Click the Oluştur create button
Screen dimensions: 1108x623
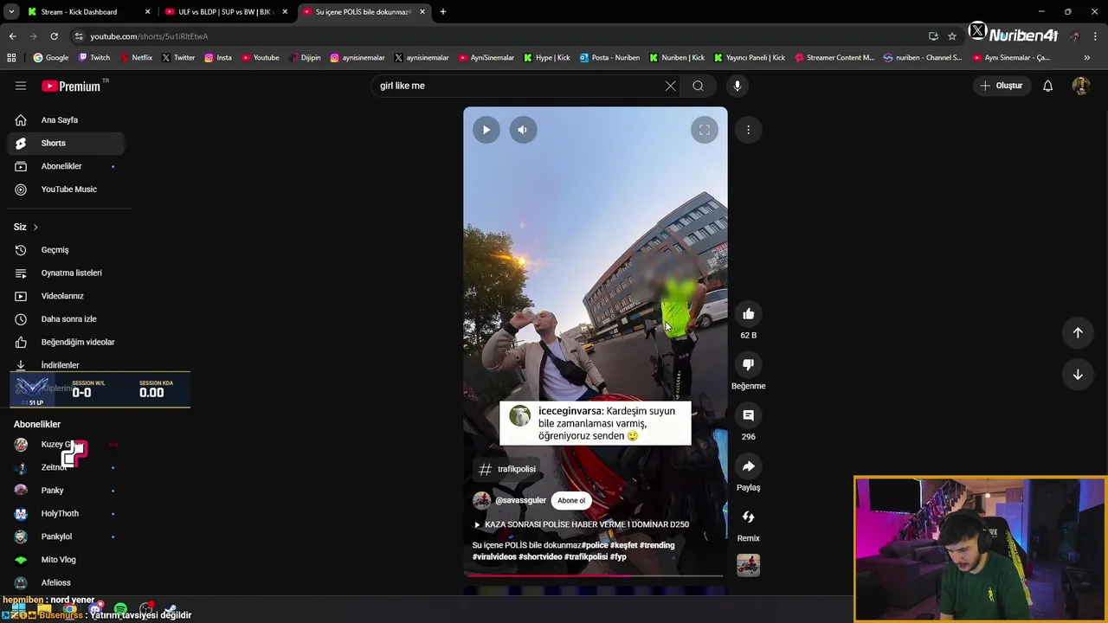pyautogui.click(x=1001, y=86)
